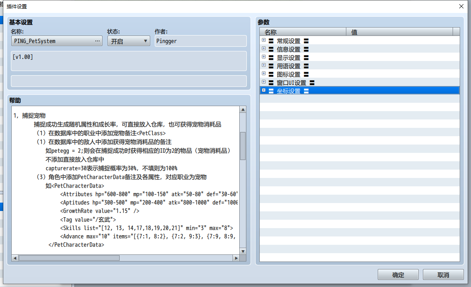Click the help line '1, 捕捉宠物'

(29, 115)
